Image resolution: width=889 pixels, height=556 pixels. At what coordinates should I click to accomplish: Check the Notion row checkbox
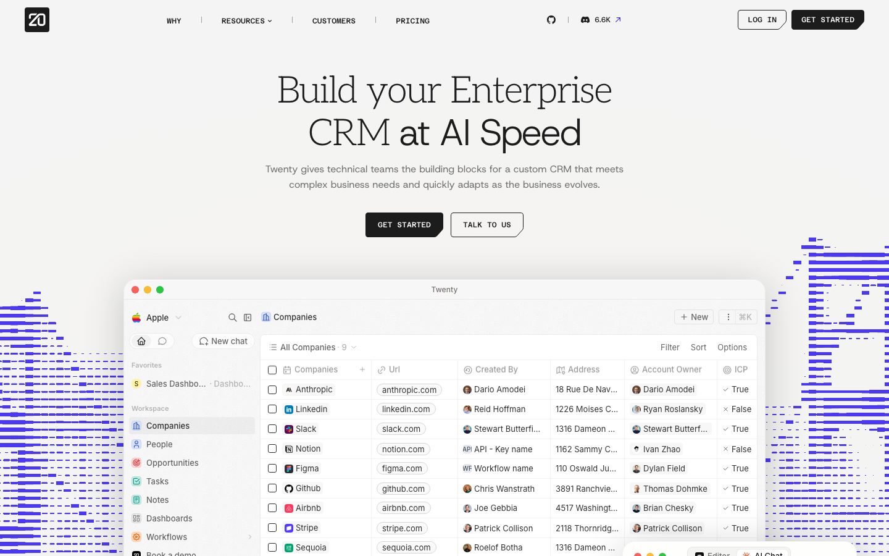tap(272, 449)
